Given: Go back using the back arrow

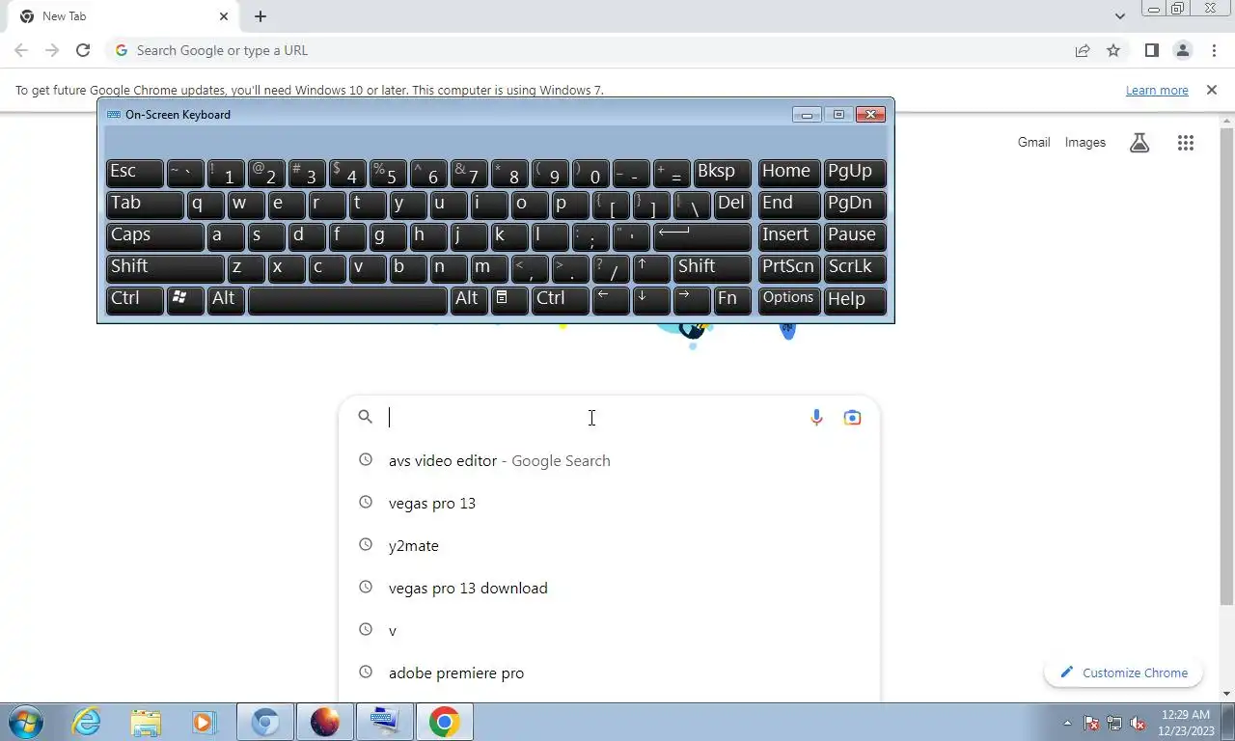Looking at the screenshot, I should tap(21, 50).
